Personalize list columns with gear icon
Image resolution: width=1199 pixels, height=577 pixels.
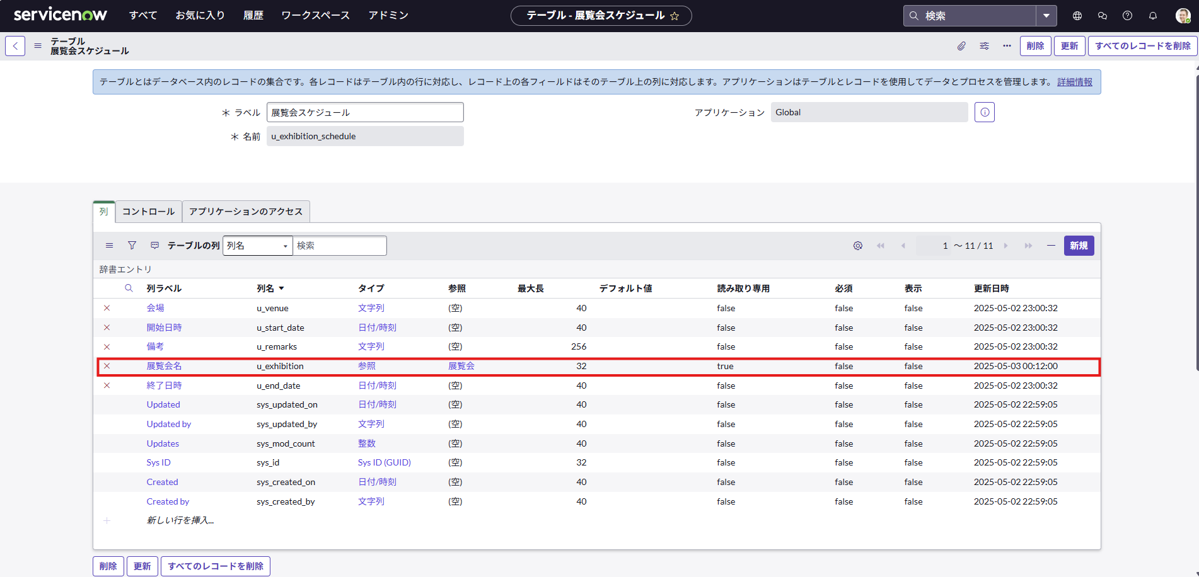858,246
